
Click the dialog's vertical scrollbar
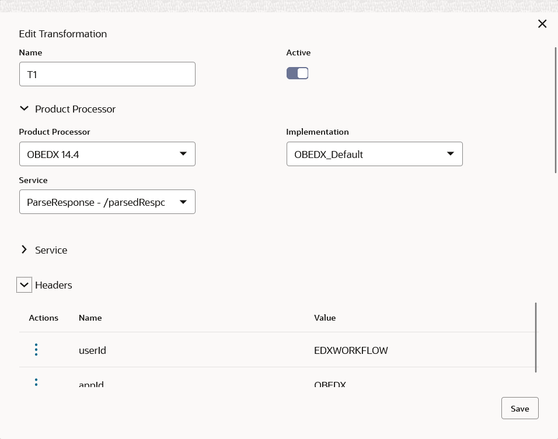click(x=556, y=111)
